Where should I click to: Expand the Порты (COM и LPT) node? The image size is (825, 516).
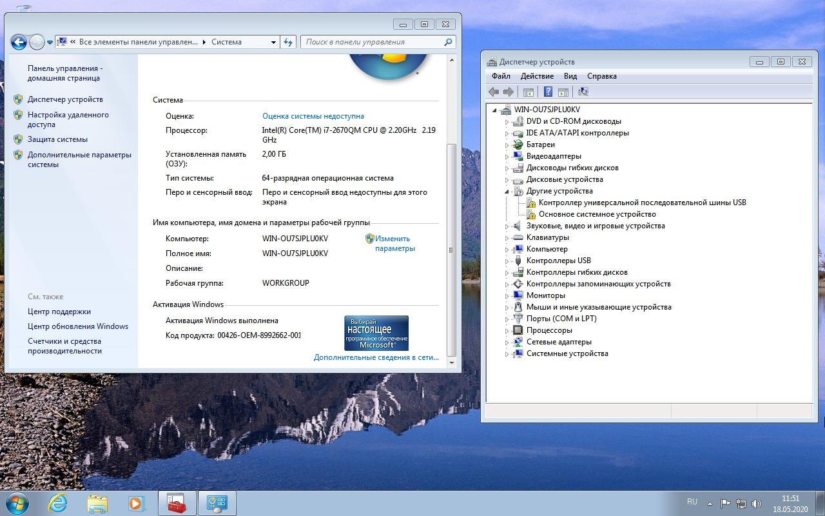pos(507,319)
